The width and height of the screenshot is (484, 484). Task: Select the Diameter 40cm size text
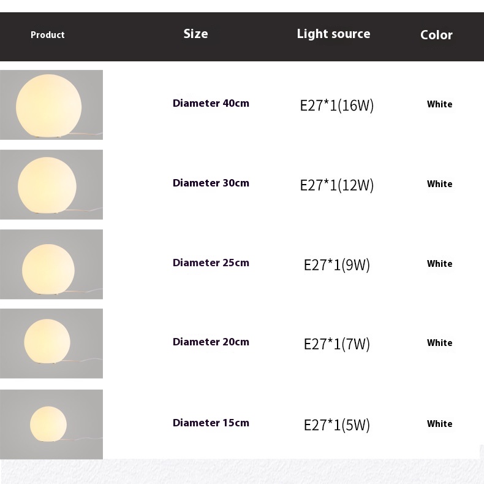(211, 103)
